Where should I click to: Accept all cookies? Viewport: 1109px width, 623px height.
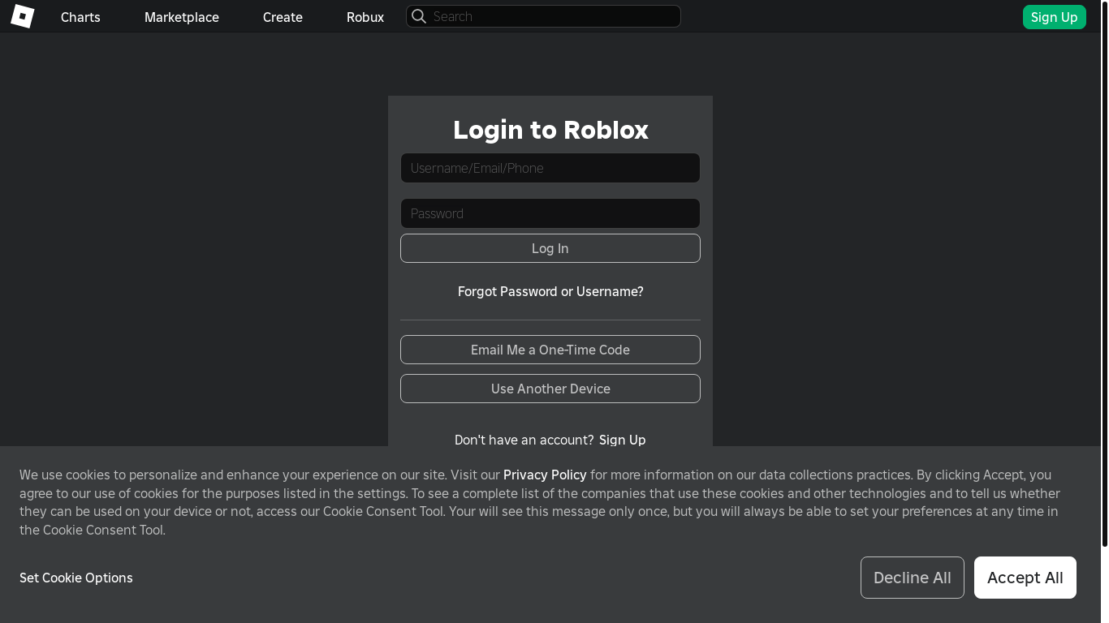point(1025,578)
